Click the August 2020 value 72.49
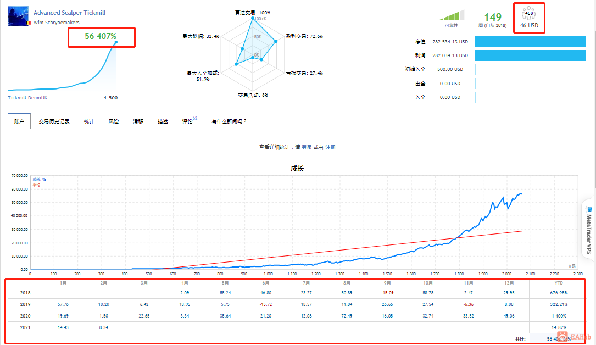596x345 pixels. point(347,316)
